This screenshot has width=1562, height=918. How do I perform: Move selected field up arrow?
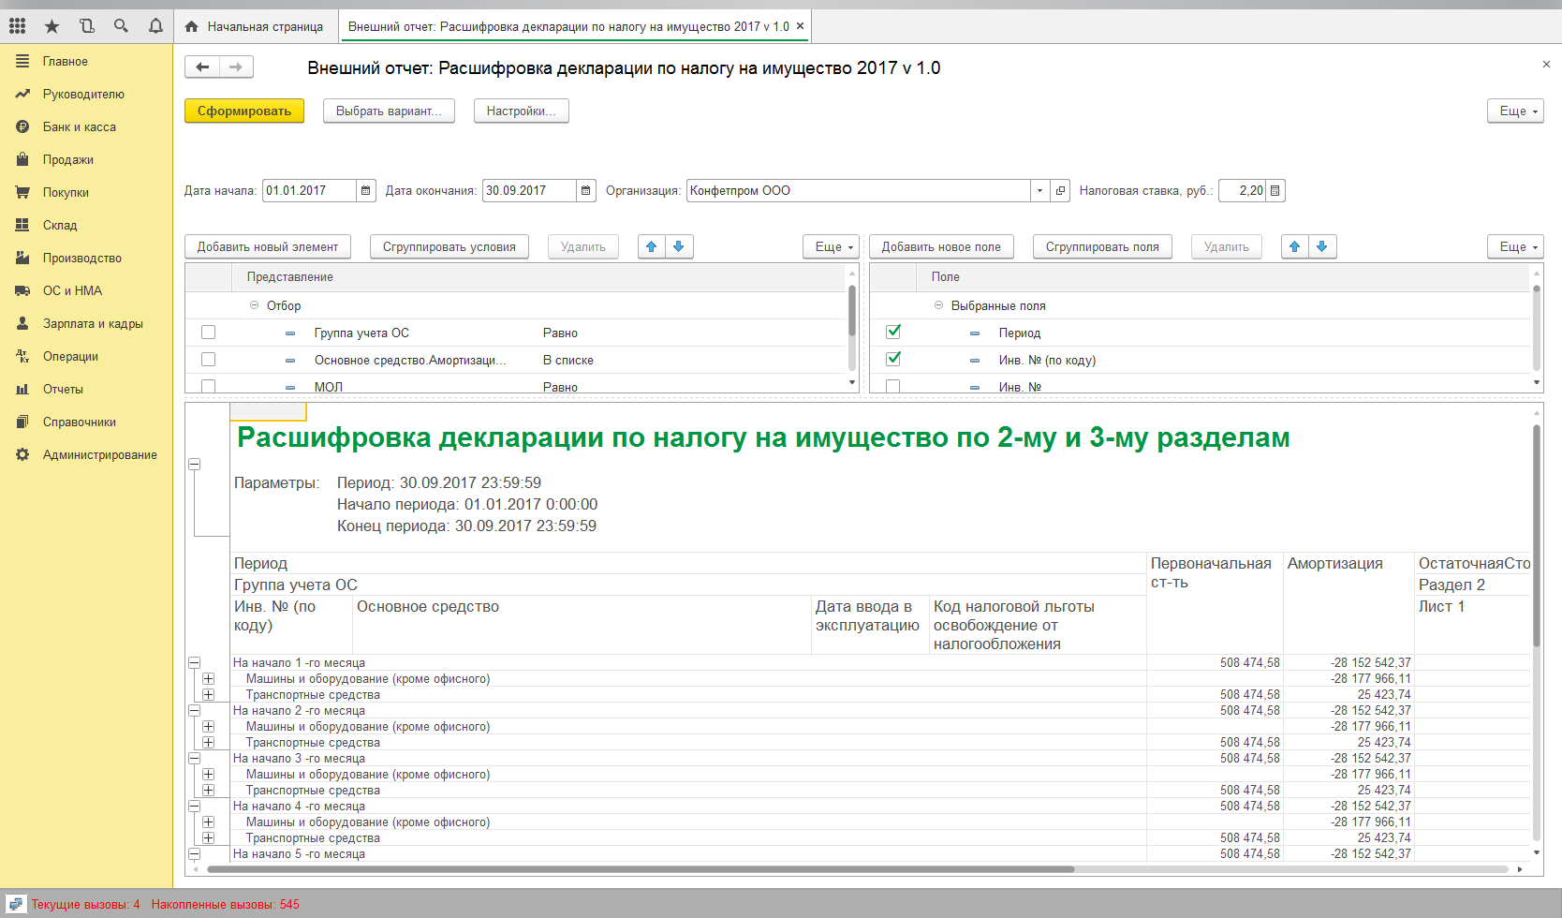1295,246
